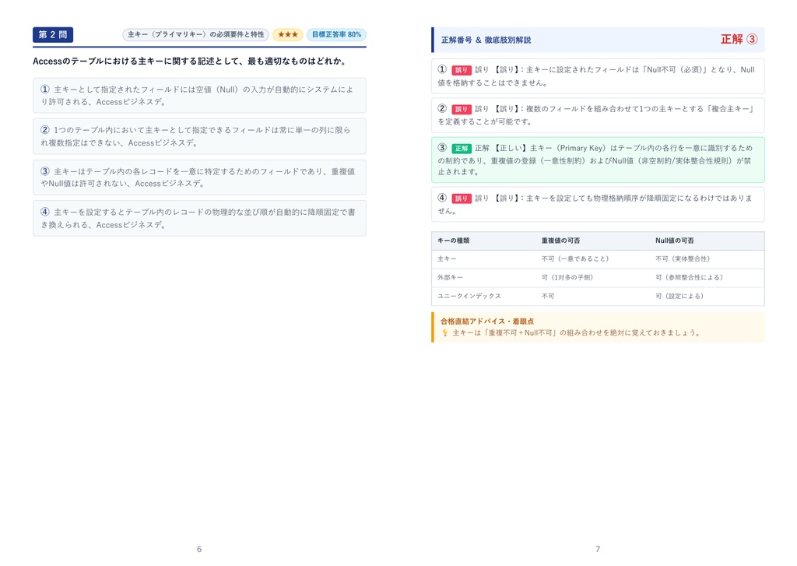Click the red 誤り badge in explanation ②

tap(462, 109)
